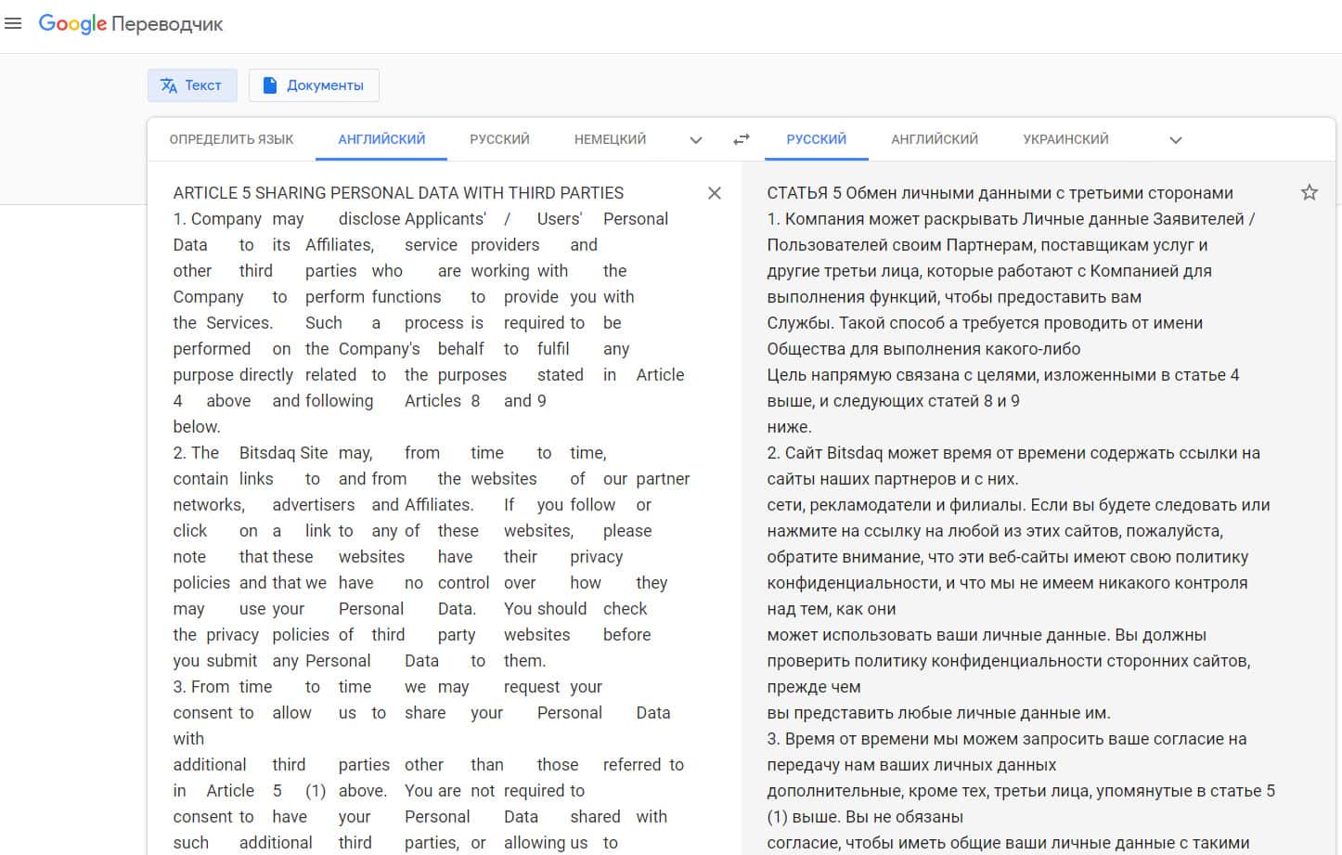The width and height of the screenshot is (1342, 855).
Task: Select НЕМЕЦКИЙ as the source language
Action: pyautogui.click(x=610, y=139)
